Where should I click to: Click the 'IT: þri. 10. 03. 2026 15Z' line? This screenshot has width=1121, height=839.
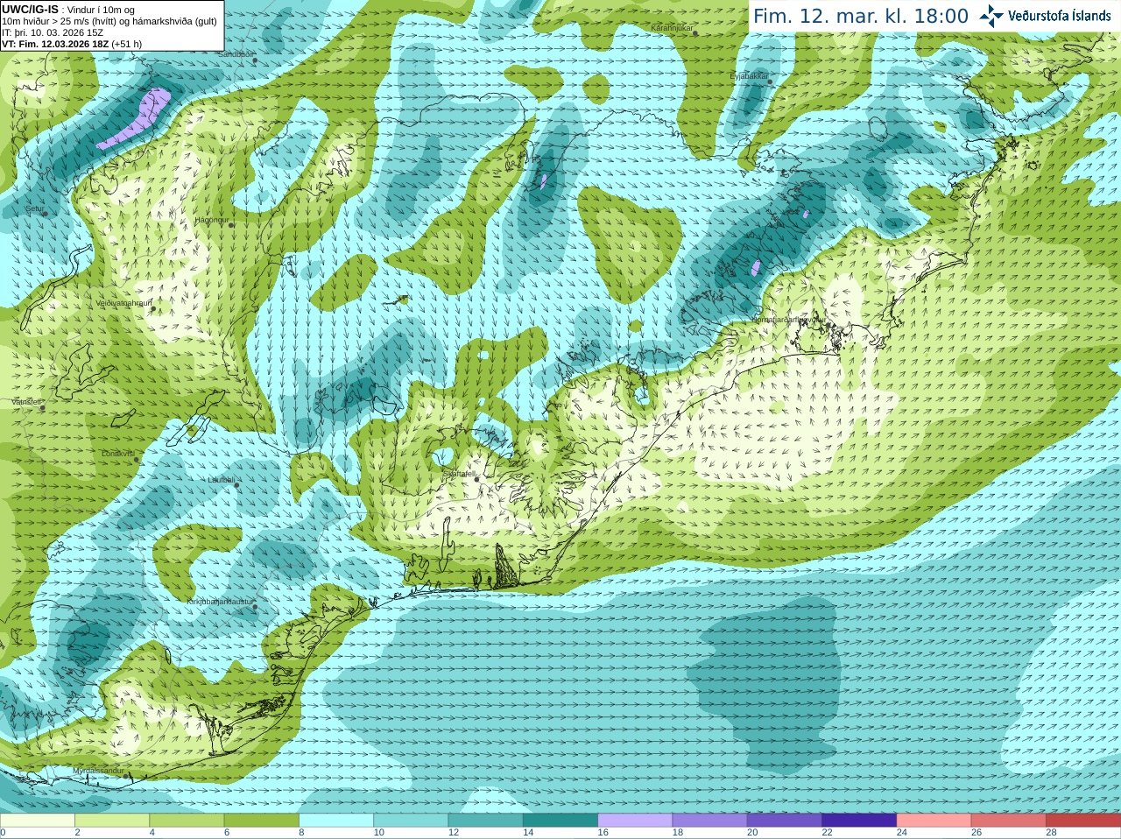click(53, 32)
